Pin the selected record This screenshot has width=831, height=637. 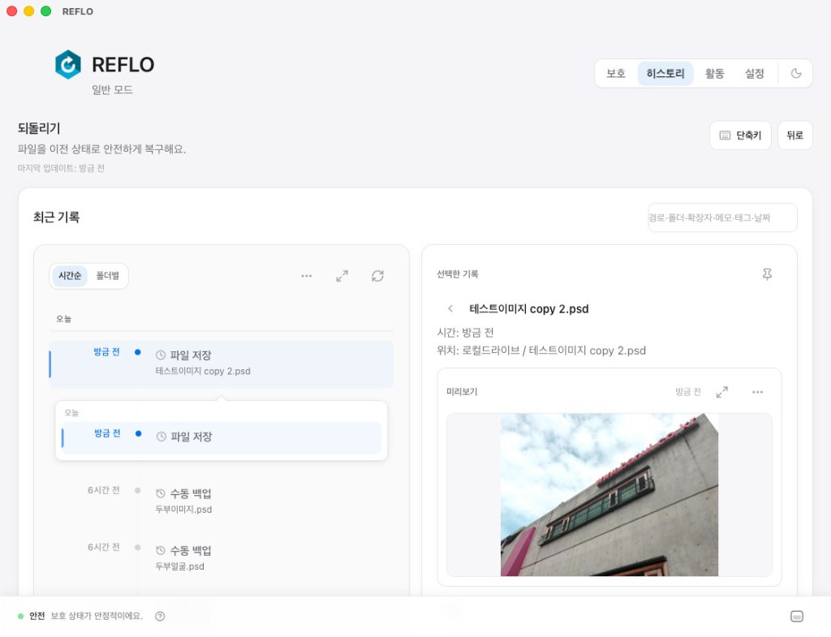(x=767, y=274)
